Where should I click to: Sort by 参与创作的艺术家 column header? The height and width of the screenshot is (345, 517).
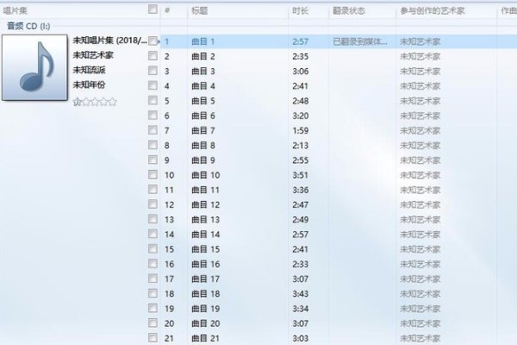pos(433,11)
